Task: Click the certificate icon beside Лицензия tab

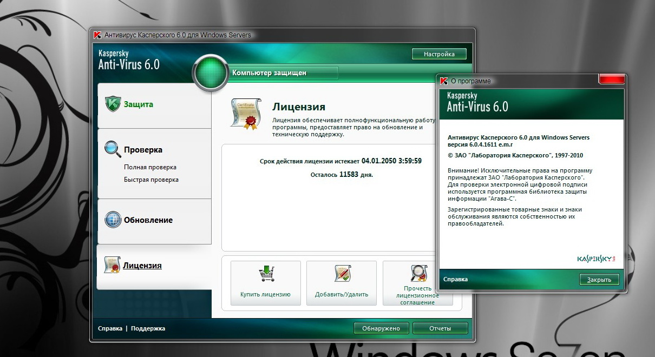Action: tap(112, 266)
